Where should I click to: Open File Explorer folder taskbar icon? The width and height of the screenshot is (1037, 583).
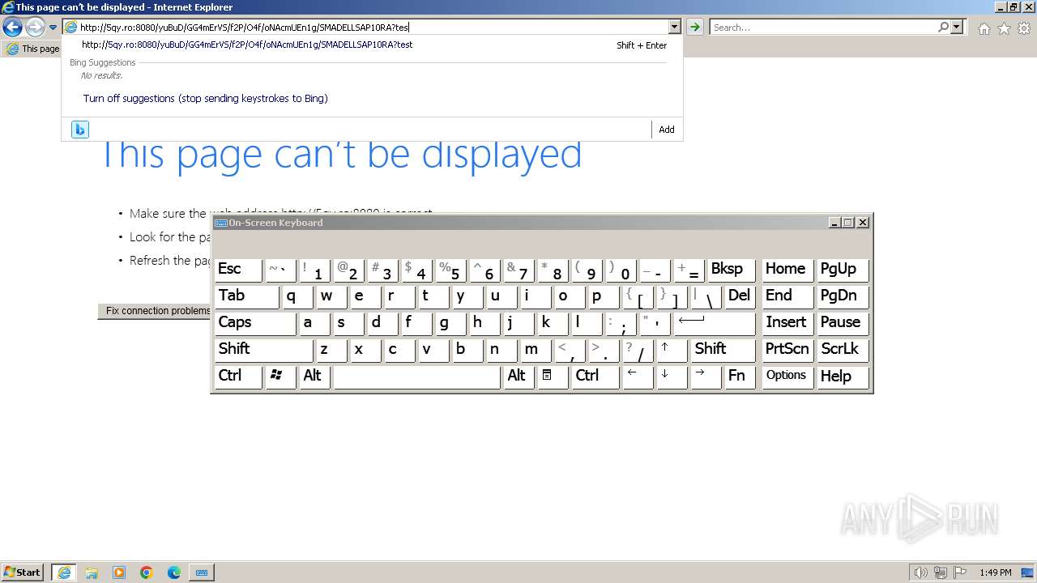pyautogui.click(x=92, y=572)
